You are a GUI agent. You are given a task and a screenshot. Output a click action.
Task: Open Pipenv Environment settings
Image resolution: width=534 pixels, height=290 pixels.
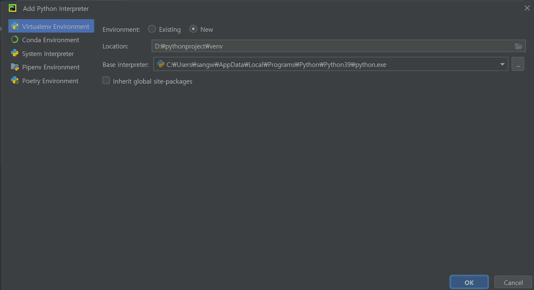pos(51,67)
